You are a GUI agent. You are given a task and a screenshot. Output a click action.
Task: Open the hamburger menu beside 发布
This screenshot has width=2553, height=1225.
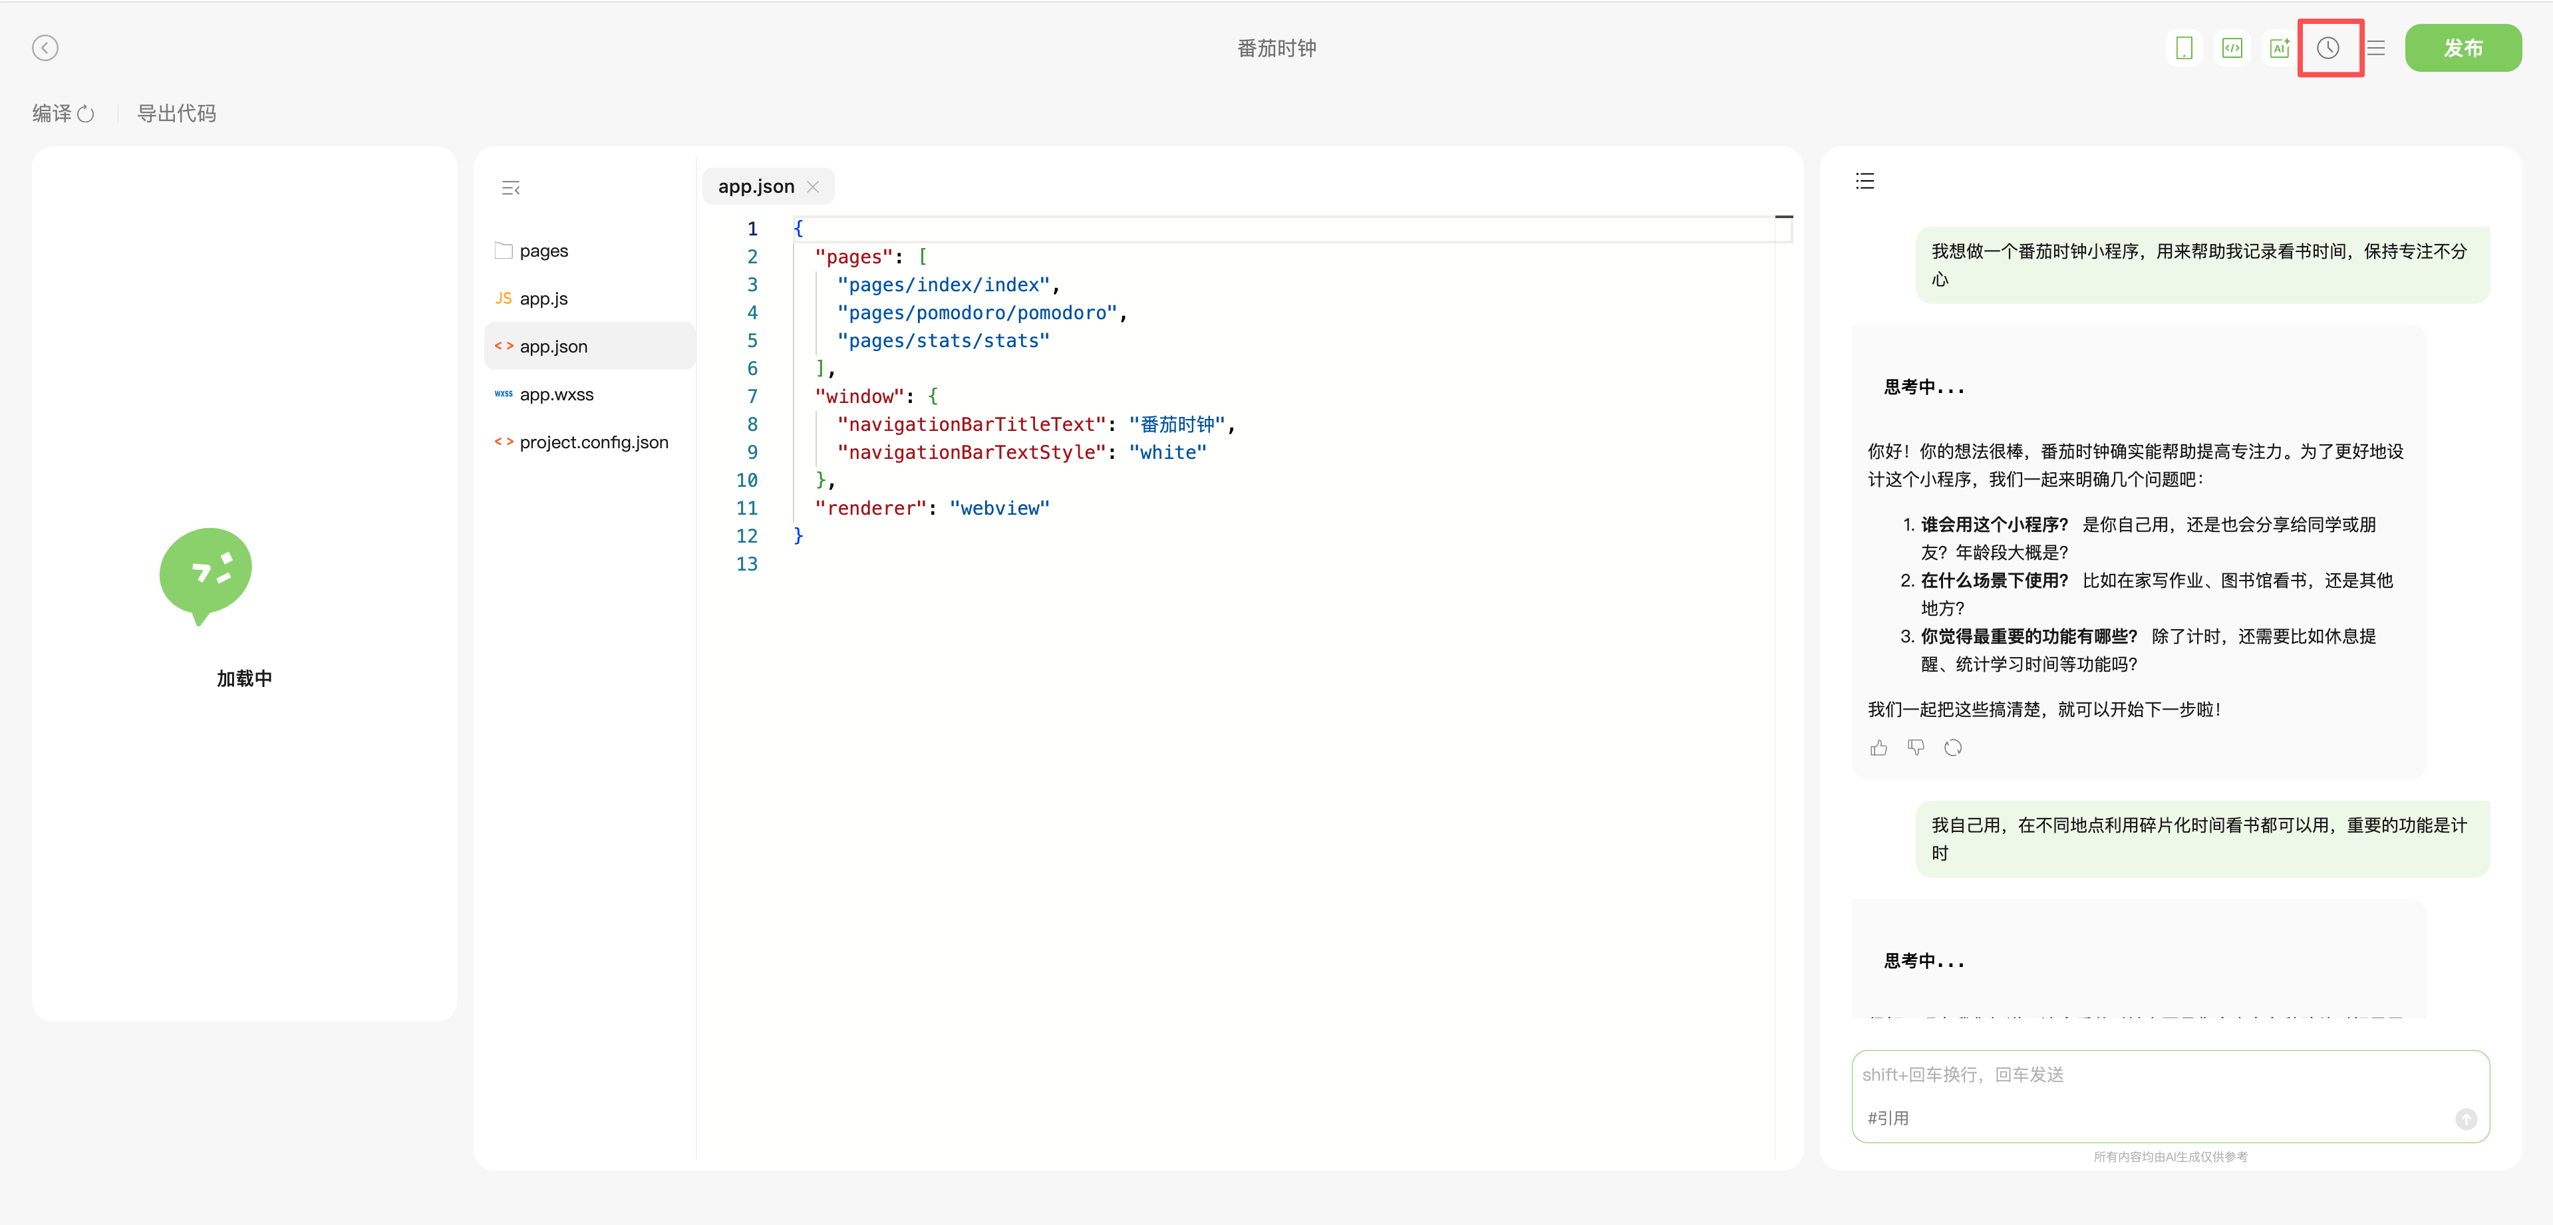point(2377,48)
